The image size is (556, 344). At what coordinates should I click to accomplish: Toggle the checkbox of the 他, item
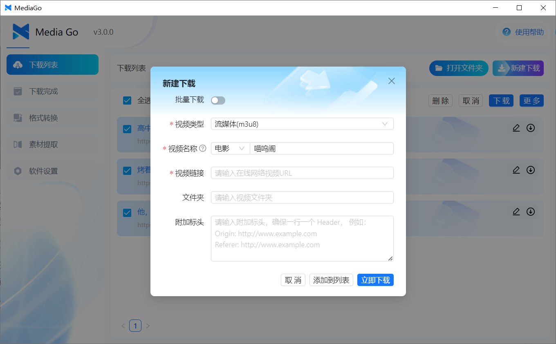[127, 213]
